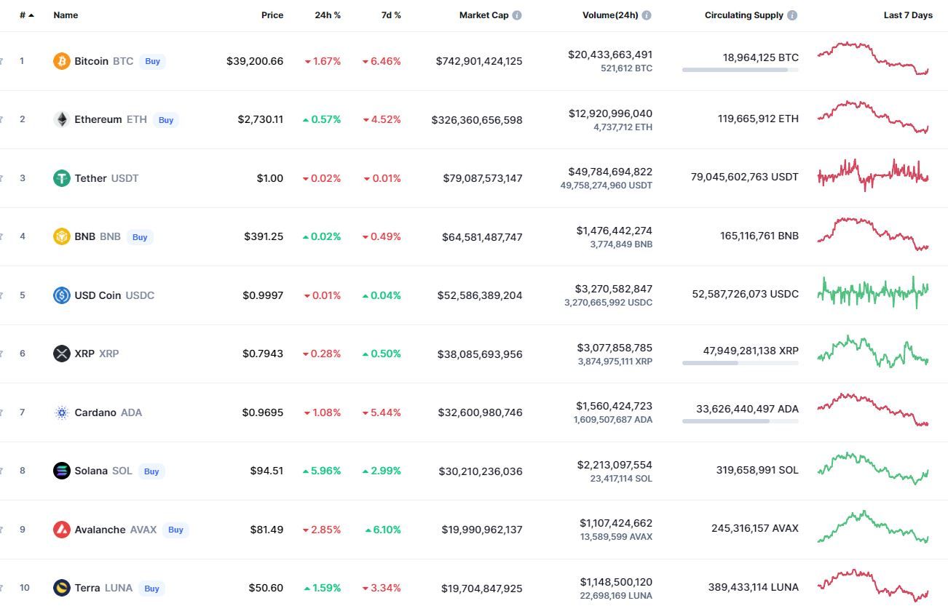Click Cardano 7d change 5.44%
Screen dimensions: 948x614
[x=382, y=412]
